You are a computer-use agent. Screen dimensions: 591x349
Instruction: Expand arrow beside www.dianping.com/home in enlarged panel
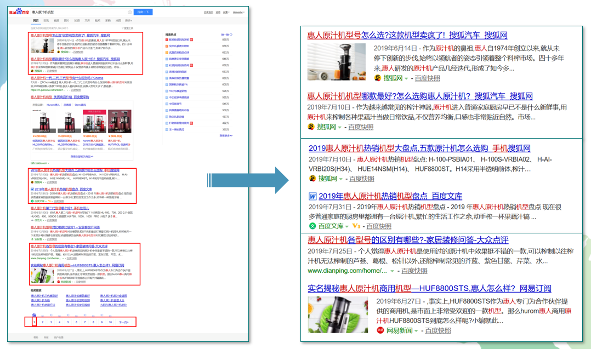click(393, 271)
